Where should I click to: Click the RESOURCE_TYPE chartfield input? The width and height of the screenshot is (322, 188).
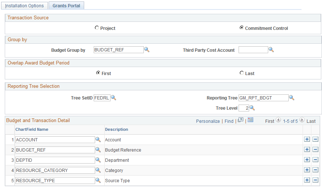click(x=55, y=181)
